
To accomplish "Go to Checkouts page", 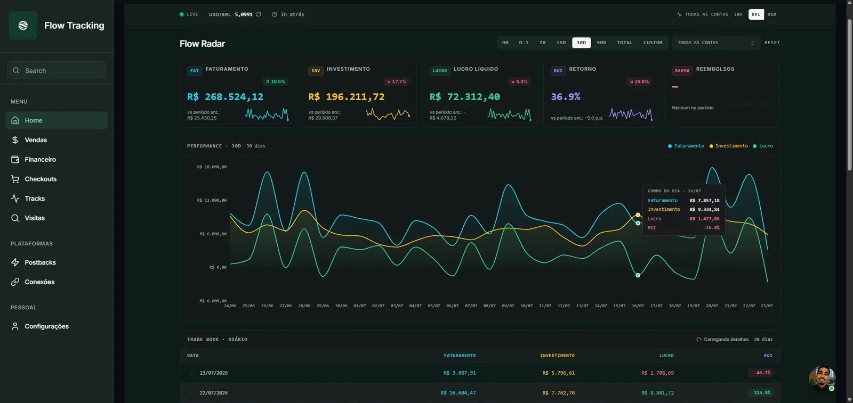I will coord(57,179).
